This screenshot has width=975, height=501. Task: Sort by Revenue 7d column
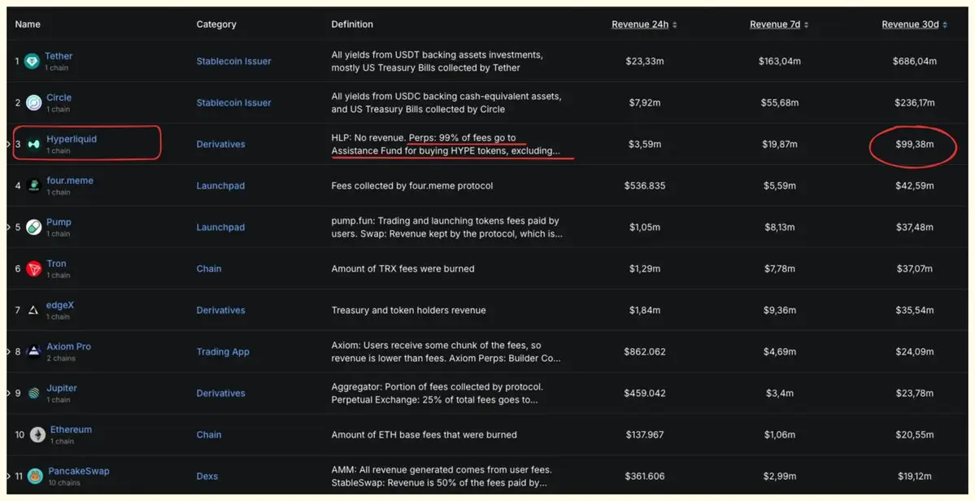coord(779,24)
